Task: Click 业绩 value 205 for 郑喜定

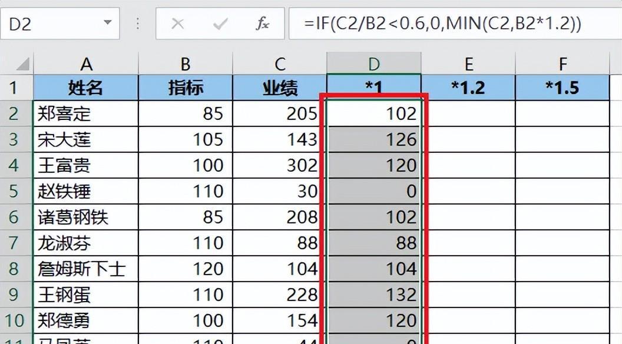Action: [x=280, y=113]
